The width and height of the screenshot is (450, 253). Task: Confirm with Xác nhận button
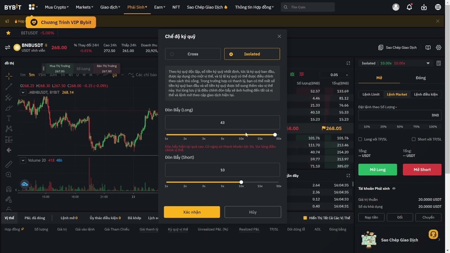192,212
